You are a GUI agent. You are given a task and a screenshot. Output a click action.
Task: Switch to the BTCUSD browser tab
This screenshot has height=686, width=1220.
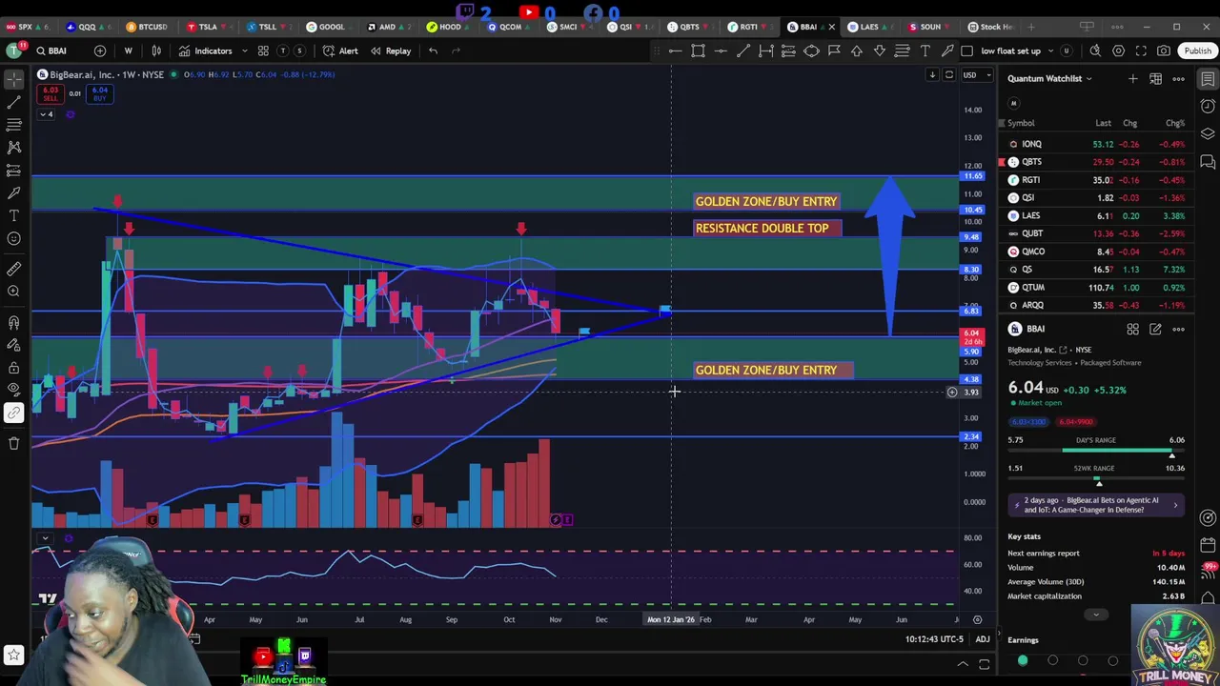point(146,27)
